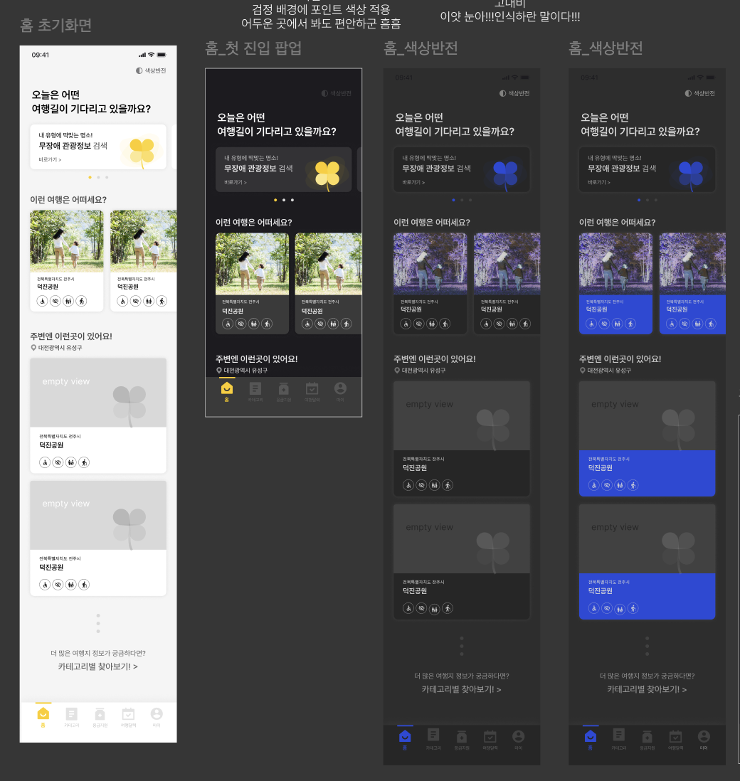
Task: Open first inverted-color photo in blue-card 홈_색상반전
Action: pyautogui.click(x=615, y=264)
